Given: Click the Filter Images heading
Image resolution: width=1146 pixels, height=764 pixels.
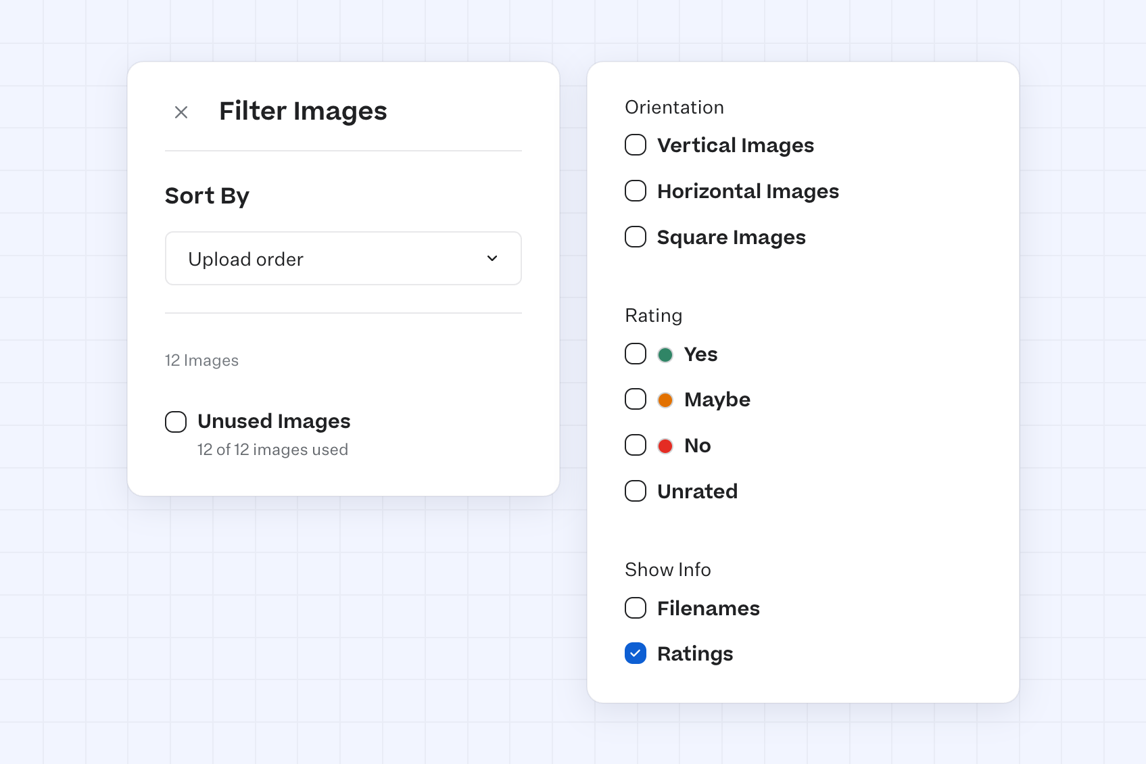Looking at the screenshot, I should tap(303, 111).
